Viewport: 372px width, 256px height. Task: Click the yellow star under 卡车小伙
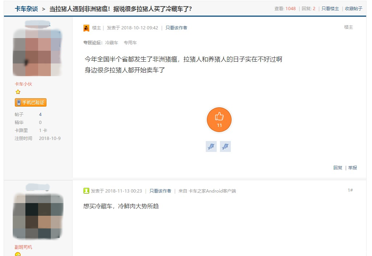point(18,92)
